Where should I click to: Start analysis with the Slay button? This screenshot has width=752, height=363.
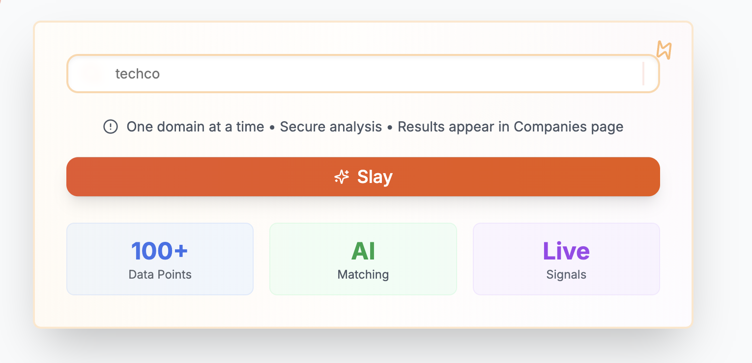point(363,177)
